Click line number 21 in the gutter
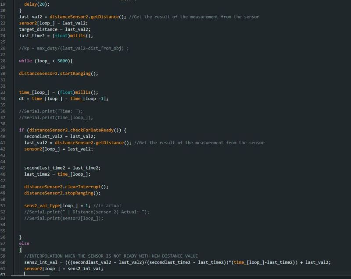Image resolution: width=351 pixels, height=279 pixels. (3, 17)
